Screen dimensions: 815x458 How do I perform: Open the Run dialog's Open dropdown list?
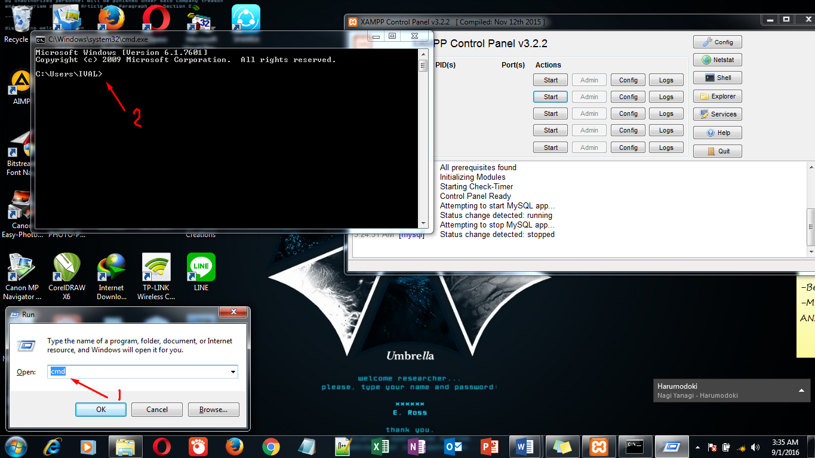click(x=233, y=371)
